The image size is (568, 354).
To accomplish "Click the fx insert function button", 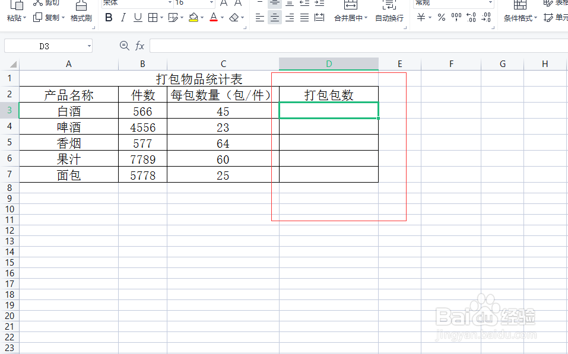I will [139, 45].
